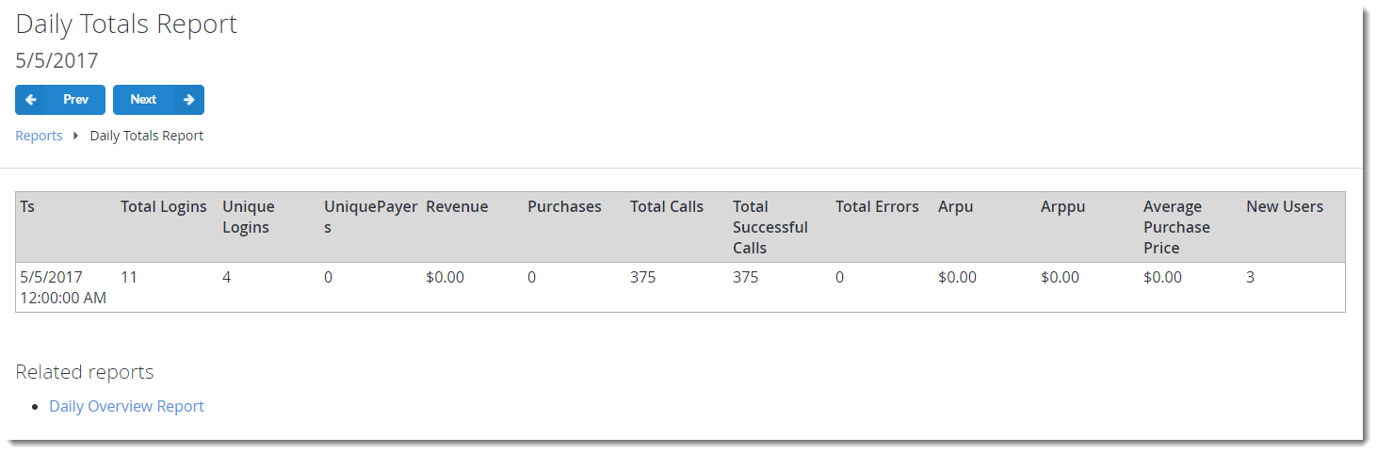Click the 'Unique Logins' column header
This screenshot has width=1377, height=454.
pos(249,217)
